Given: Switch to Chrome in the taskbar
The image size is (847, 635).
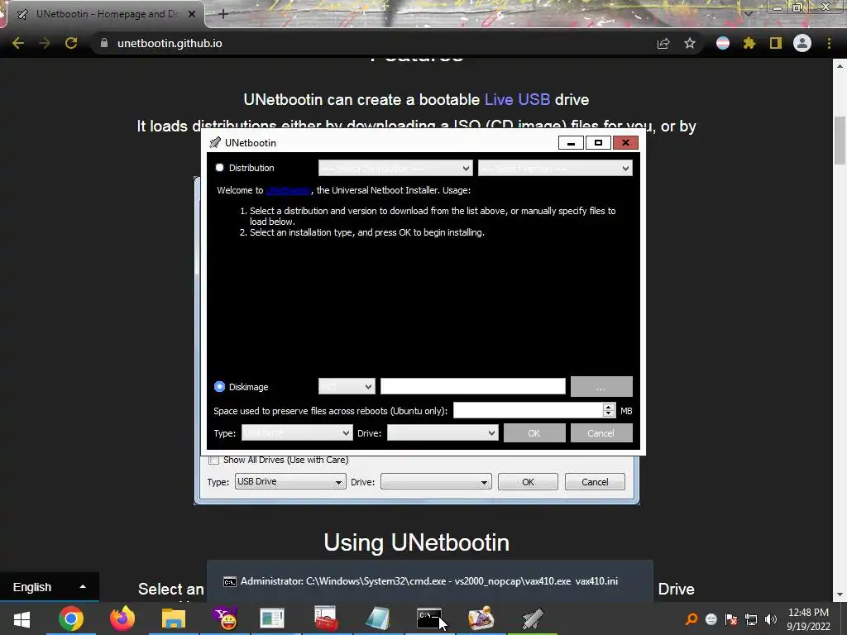Looking at the screenshot, I should point(71,618).
